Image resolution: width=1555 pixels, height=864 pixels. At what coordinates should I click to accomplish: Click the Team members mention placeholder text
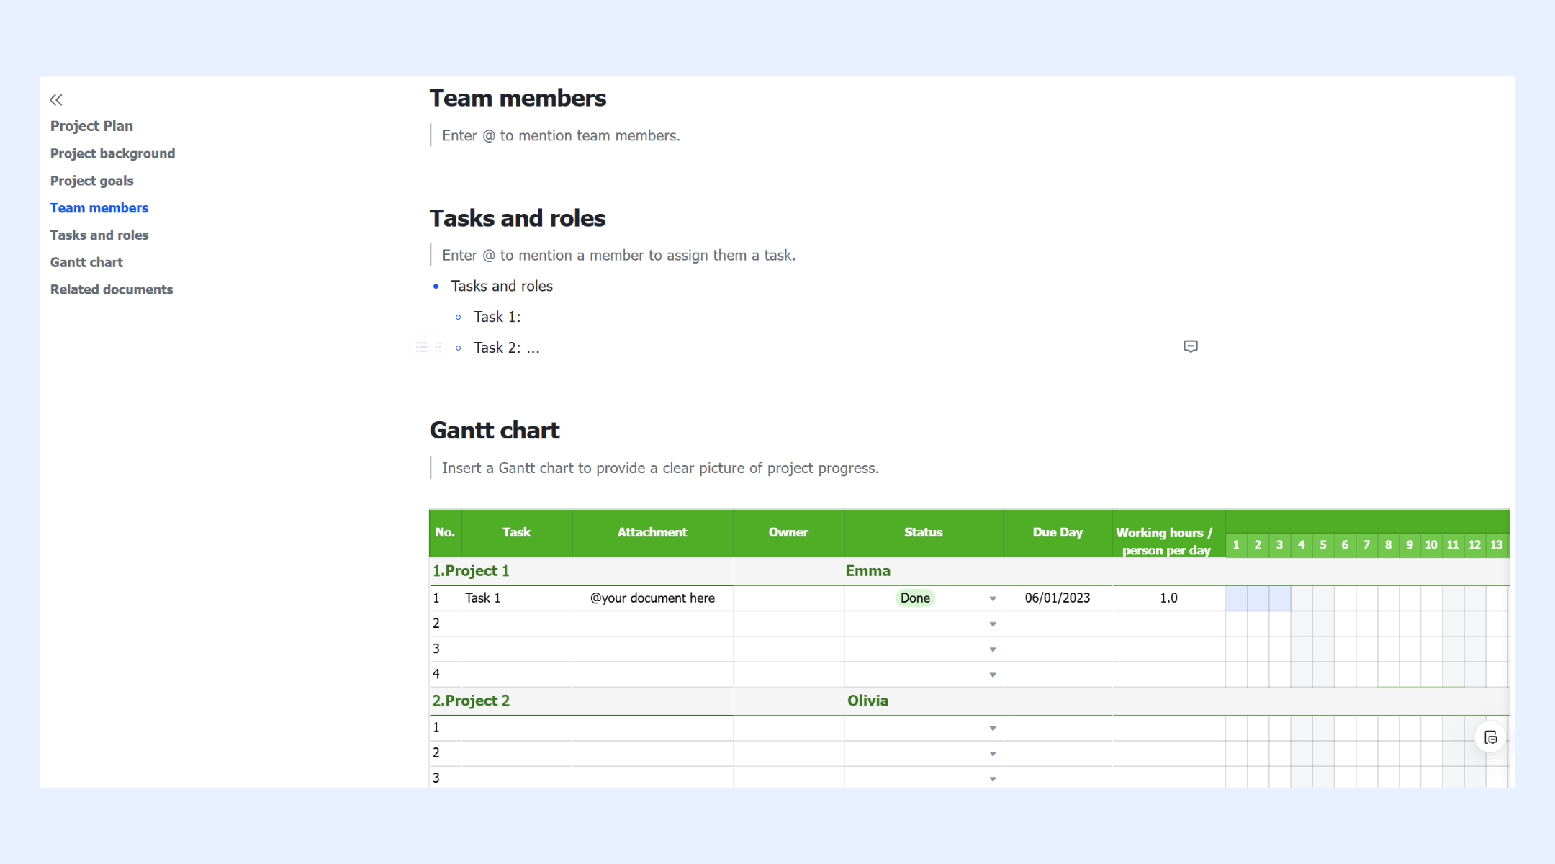click(561, 135)
